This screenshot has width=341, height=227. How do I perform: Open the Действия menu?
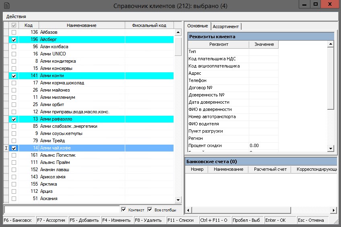[16, 16]
